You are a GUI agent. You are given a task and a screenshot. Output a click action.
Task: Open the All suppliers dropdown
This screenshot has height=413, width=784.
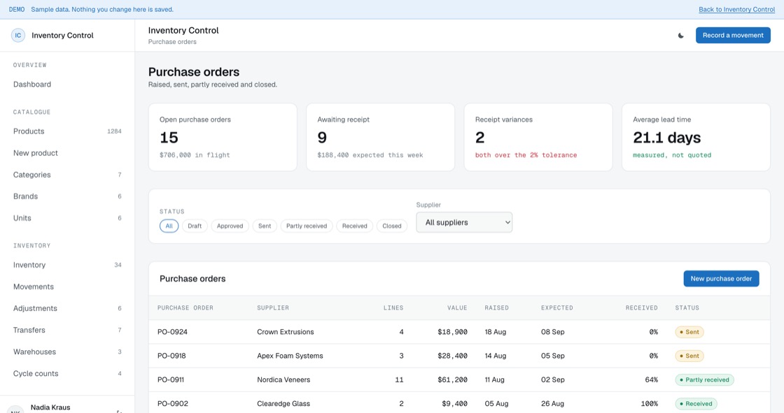pyautogui.click(x=464, y=222)
